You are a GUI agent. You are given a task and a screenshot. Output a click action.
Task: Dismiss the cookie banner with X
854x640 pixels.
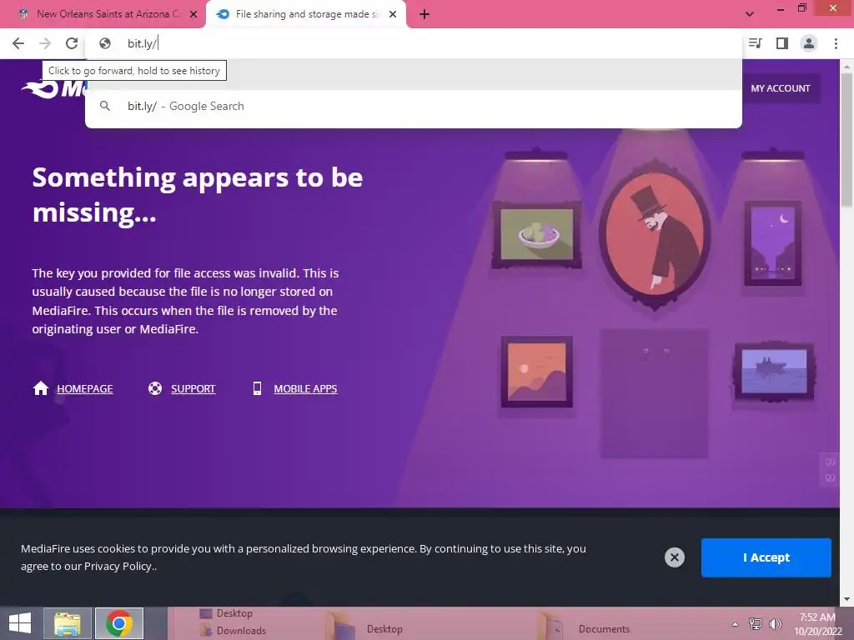674,557
